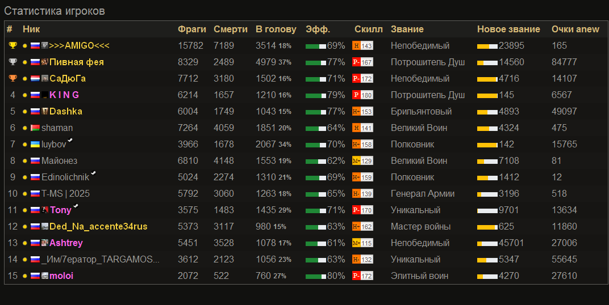Click the gold trophy beside >>>AMIGO<<<
Image resolution: width=609 pixels, height=305 pixels.
(12, 45)
